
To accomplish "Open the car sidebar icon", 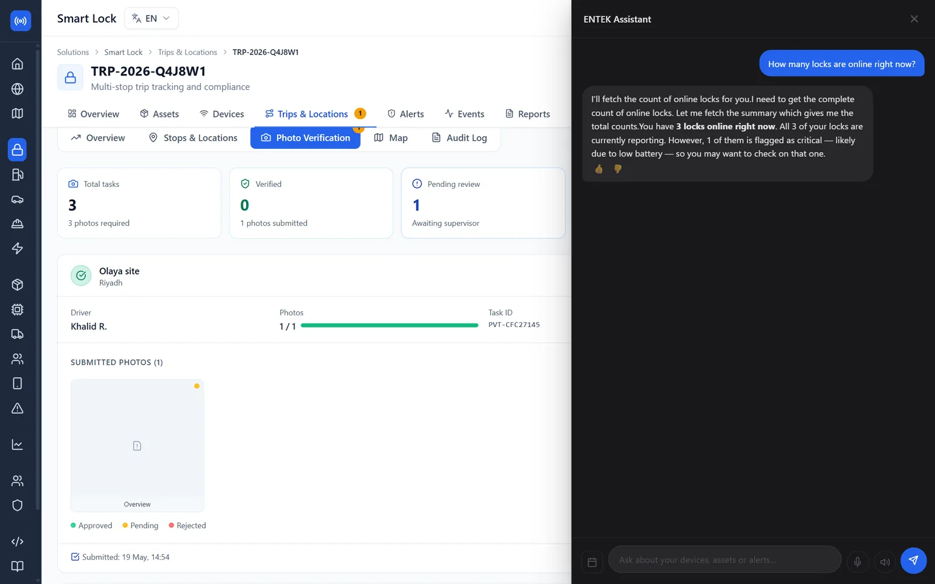I will point(18,199).
